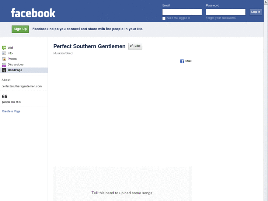Like the Perfect Southern Gentlemen page
Viewport: 268px width, 201px height.
(x=135, y=46)
